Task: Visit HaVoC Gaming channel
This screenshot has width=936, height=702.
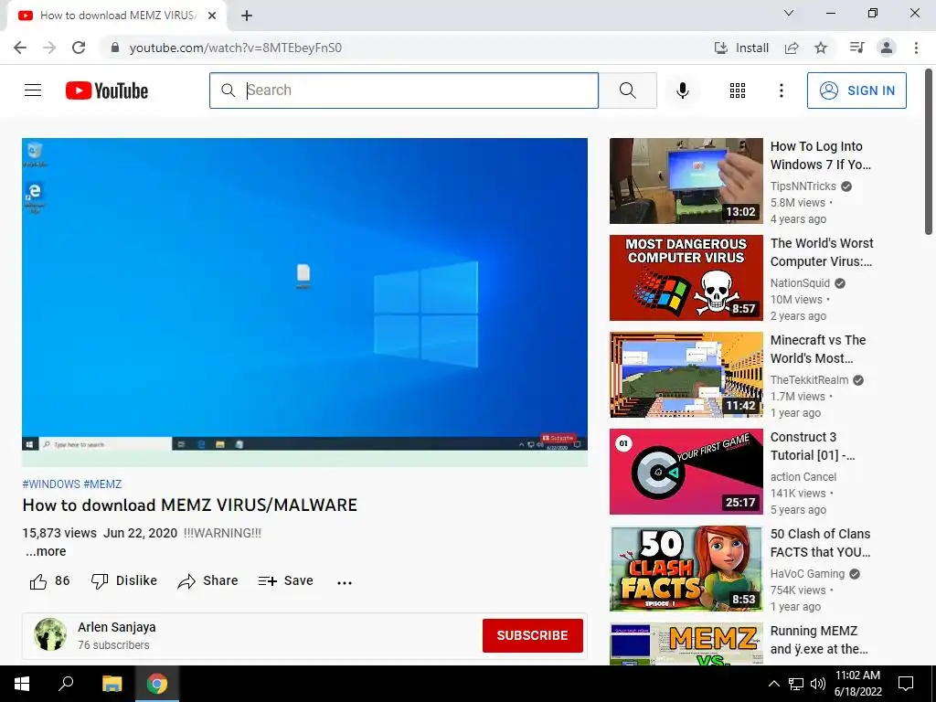Action: [x=807, y=574]
